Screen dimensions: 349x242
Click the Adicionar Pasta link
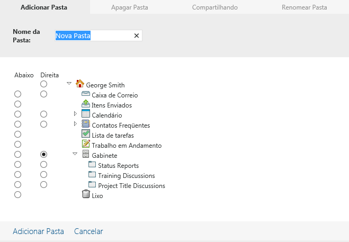[38, 231]
